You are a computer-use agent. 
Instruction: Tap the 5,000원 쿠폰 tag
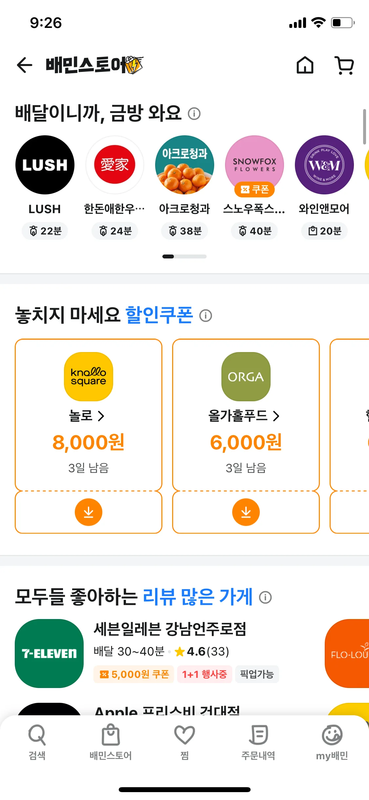134,674
